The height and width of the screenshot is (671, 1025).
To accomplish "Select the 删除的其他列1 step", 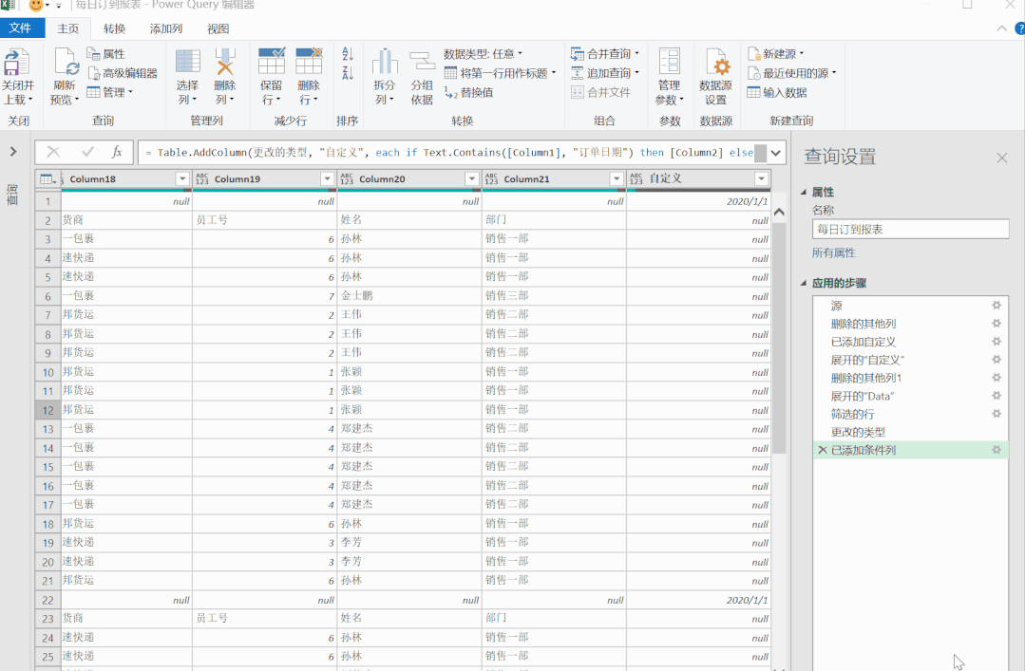I will [910, 378].
